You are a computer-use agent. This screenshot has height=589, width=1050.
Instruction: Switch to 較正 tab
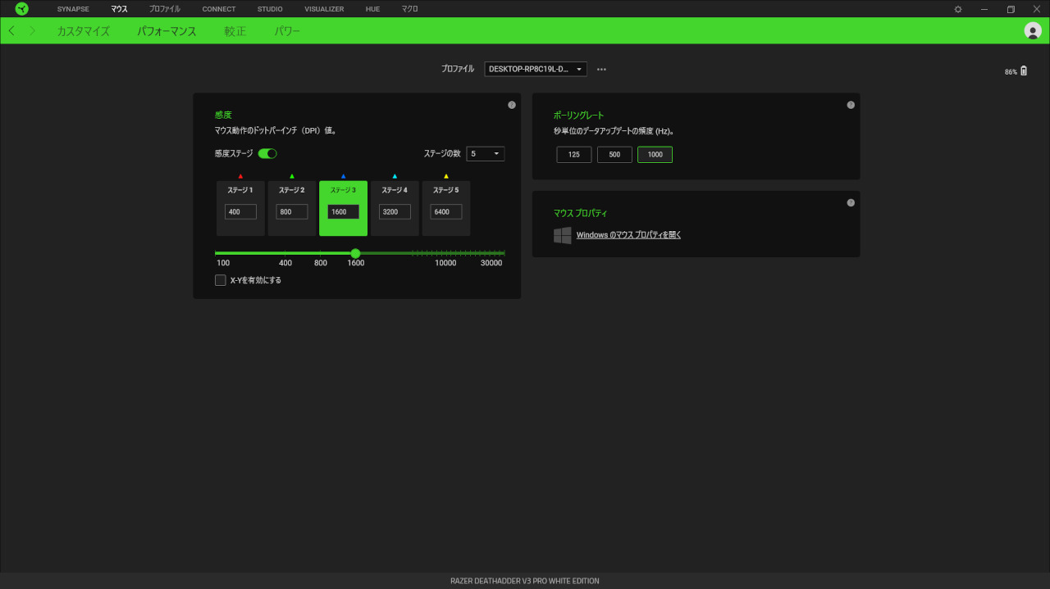[235, 31]
